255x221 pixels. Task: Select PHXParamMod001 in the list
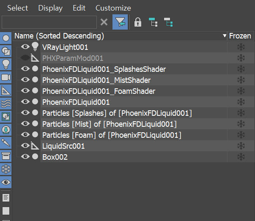(73, 58)
